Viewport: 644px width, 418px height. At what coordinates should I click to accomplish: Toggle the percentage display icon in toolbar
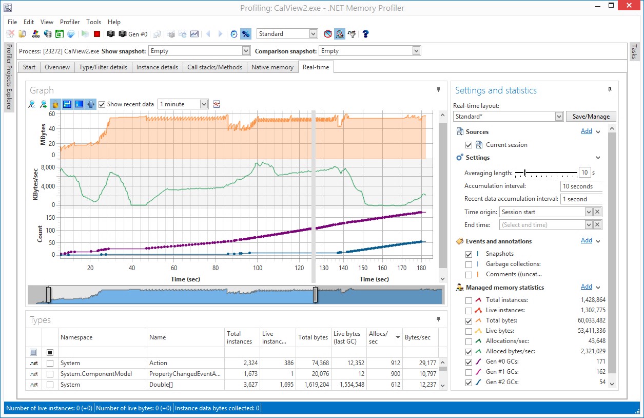tap(246, 33)
